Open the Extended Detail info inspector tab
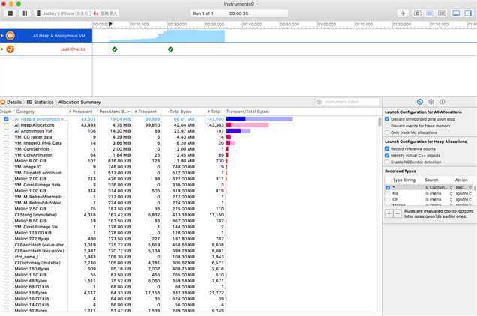 [x=442, y=102]
